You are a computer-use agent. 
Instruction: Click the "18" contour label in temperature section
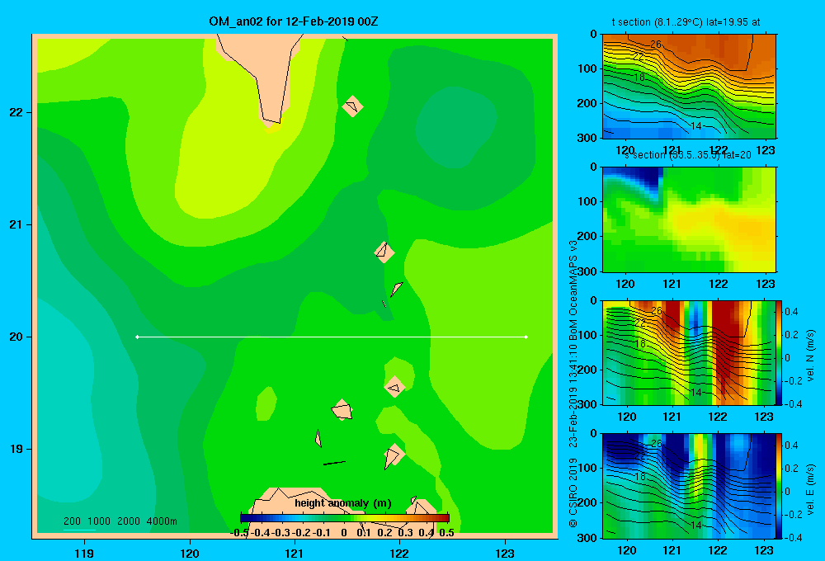point(639,78)
